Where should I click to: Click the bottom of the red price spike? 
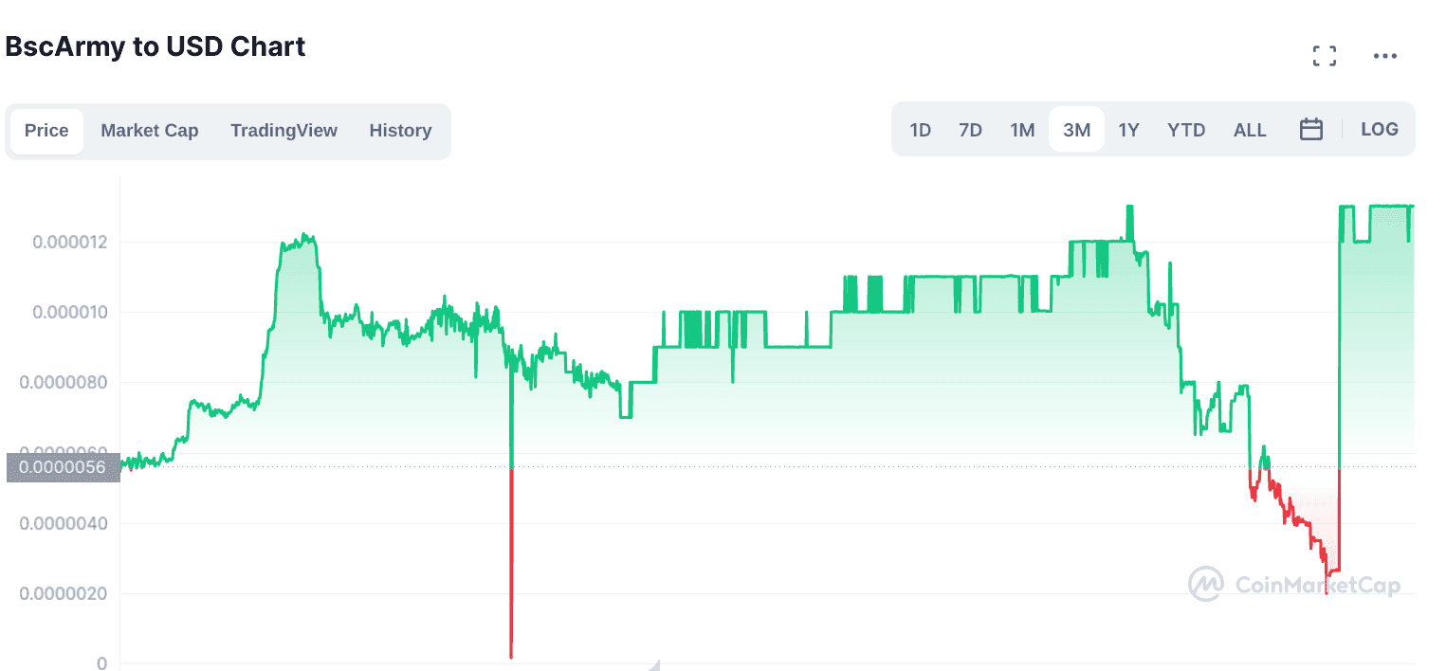511,655
